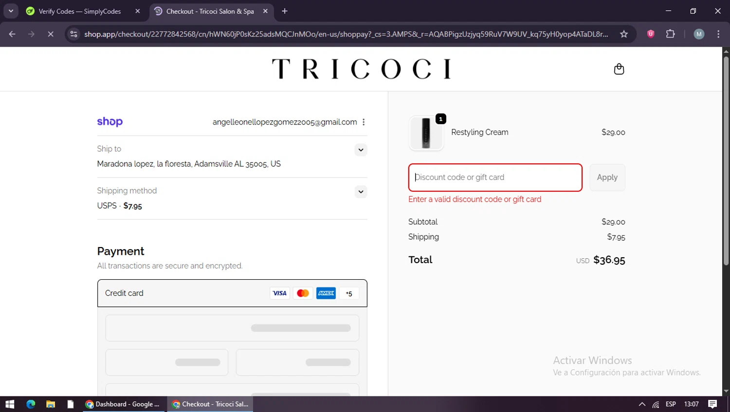Open the shopping bag cart icon

pyautogui.click(x=619, y=69)
